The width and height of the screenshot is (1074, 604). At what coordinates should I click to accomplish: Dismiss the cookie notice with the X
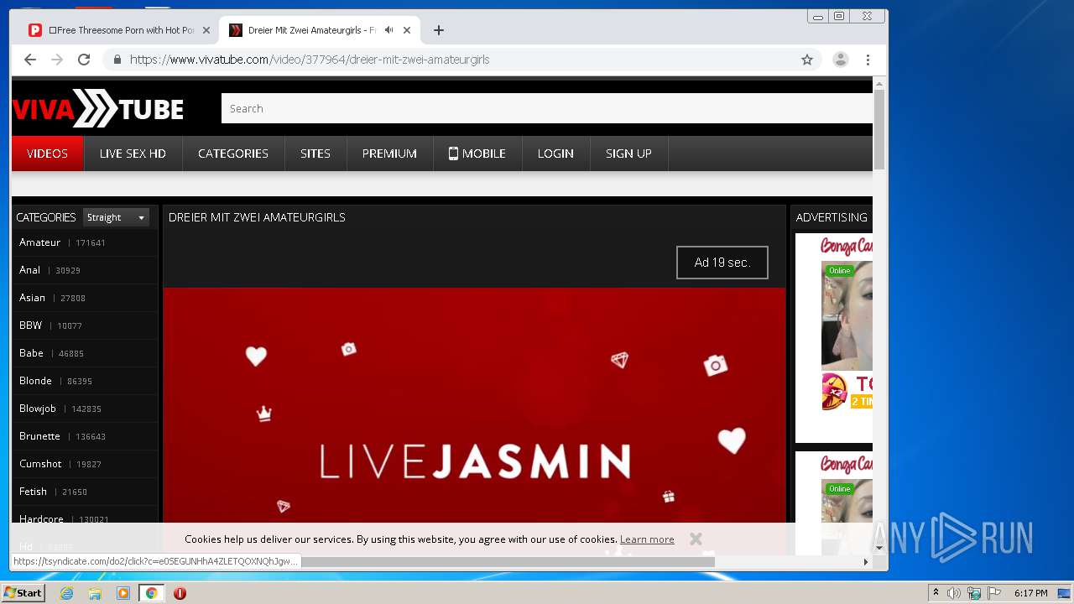[x=696, y=539]
